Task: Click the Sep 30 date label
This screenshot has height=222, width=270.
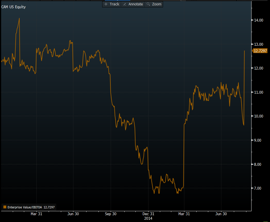Action: (x=110, y=214)
